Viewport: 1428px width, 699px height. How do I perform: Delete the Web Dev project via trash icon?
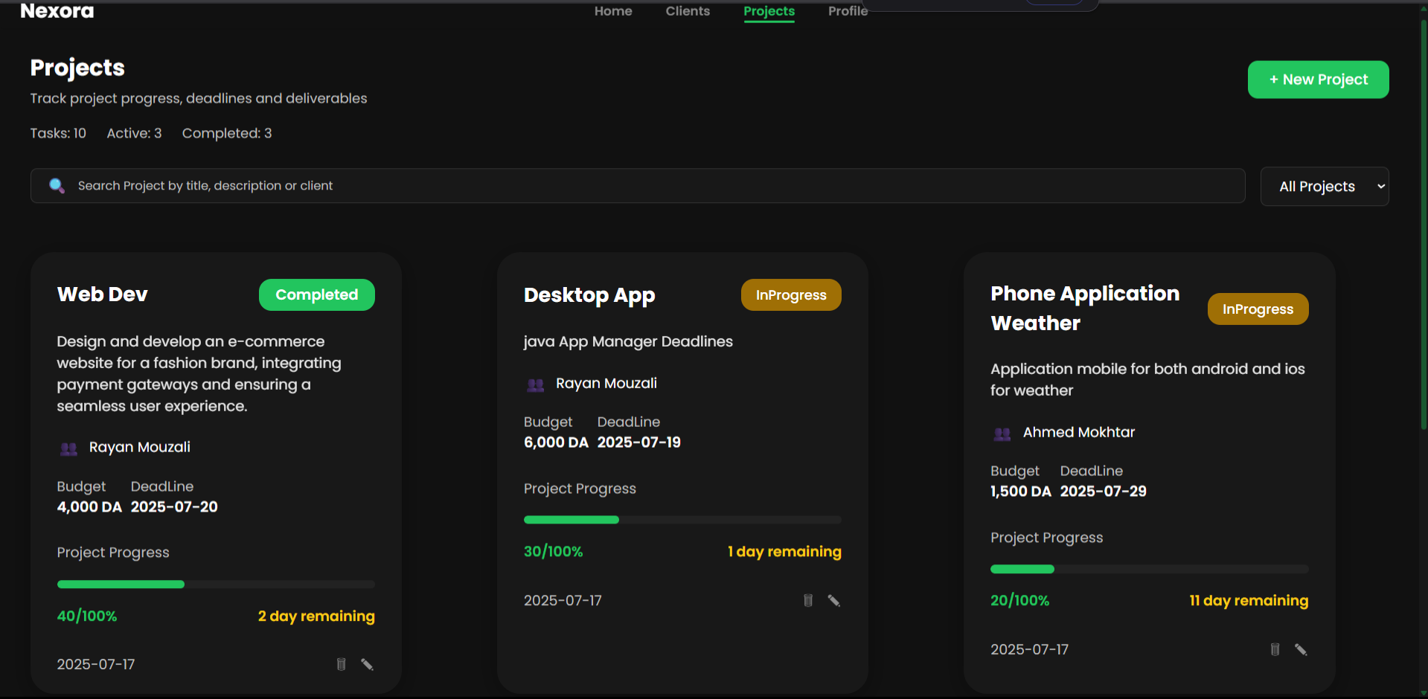tap(341, 664)
